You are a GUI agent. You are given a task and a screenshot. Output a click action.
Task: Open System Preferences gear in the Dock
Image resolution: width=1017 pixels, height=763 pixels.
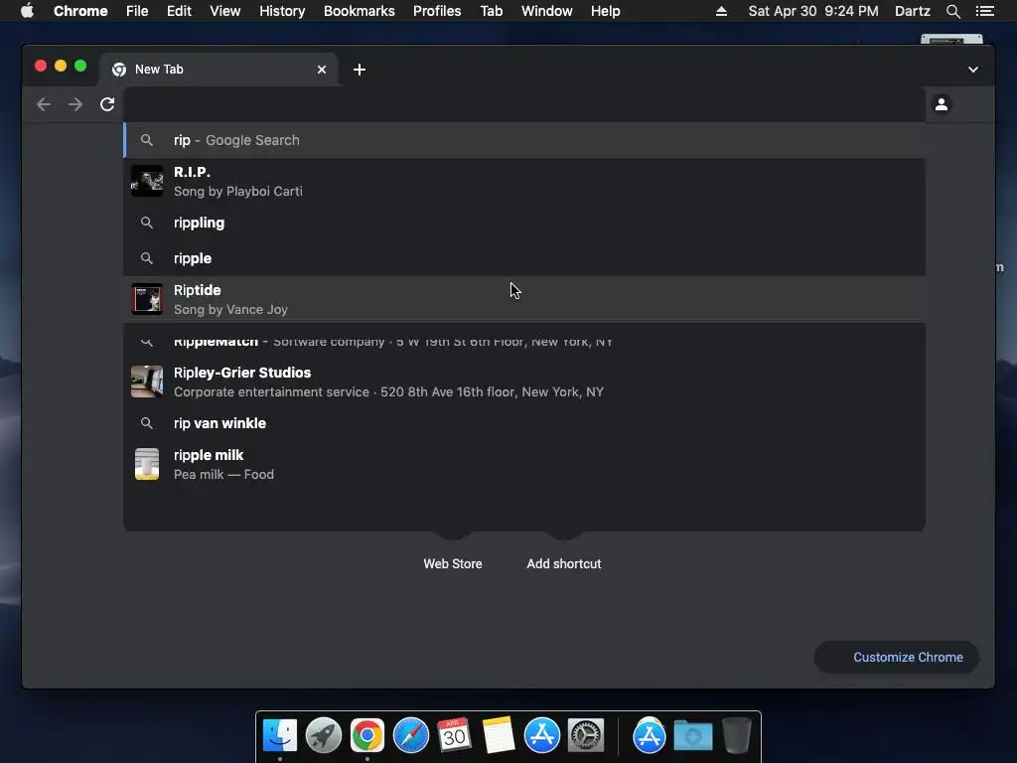(586, 736)
